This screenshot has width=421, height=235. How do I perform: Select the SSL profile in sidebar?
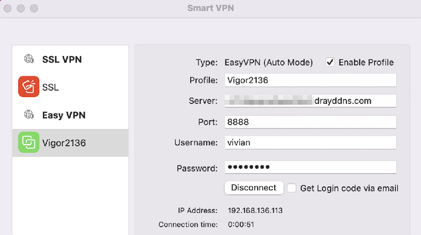70,87
